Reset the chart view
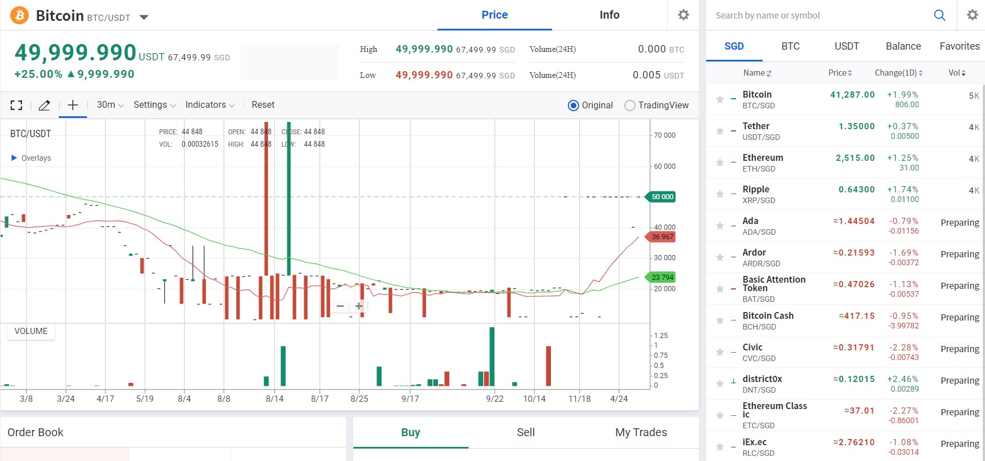This screenshot has height=461, width=985. 263,105
